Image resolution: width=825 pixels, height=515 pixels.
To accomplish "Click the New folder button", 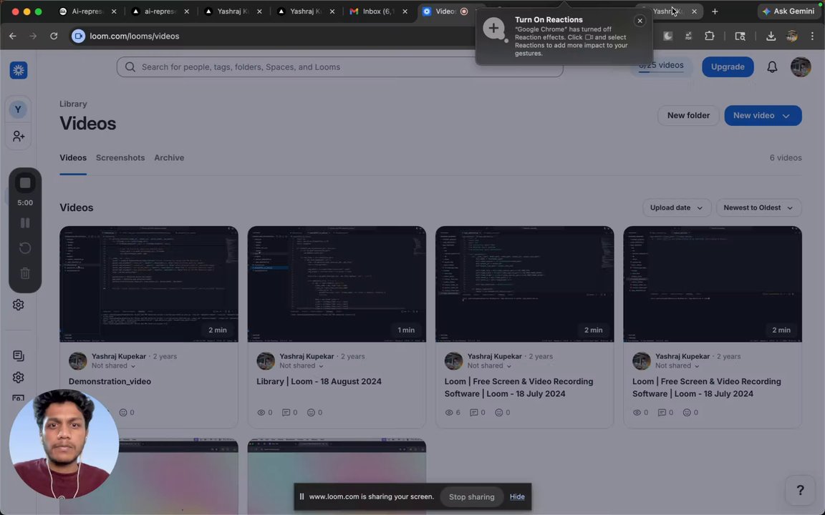I will [x=688, y=116].
